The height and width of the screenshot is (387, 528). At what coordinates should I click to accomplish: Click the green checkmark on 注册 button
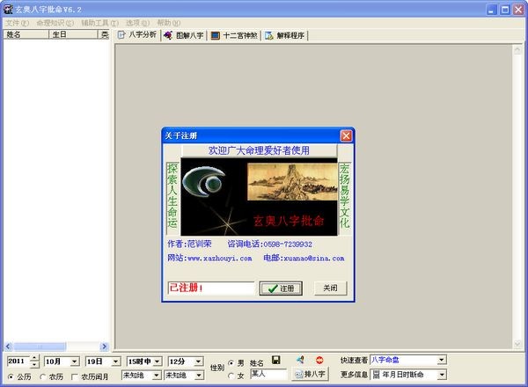(x=273, y=288)
